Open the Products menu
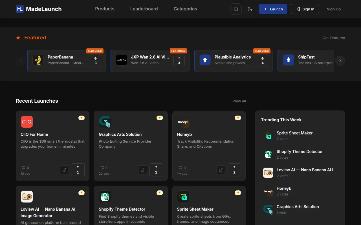Screen dimensions: 361x225 105,9
